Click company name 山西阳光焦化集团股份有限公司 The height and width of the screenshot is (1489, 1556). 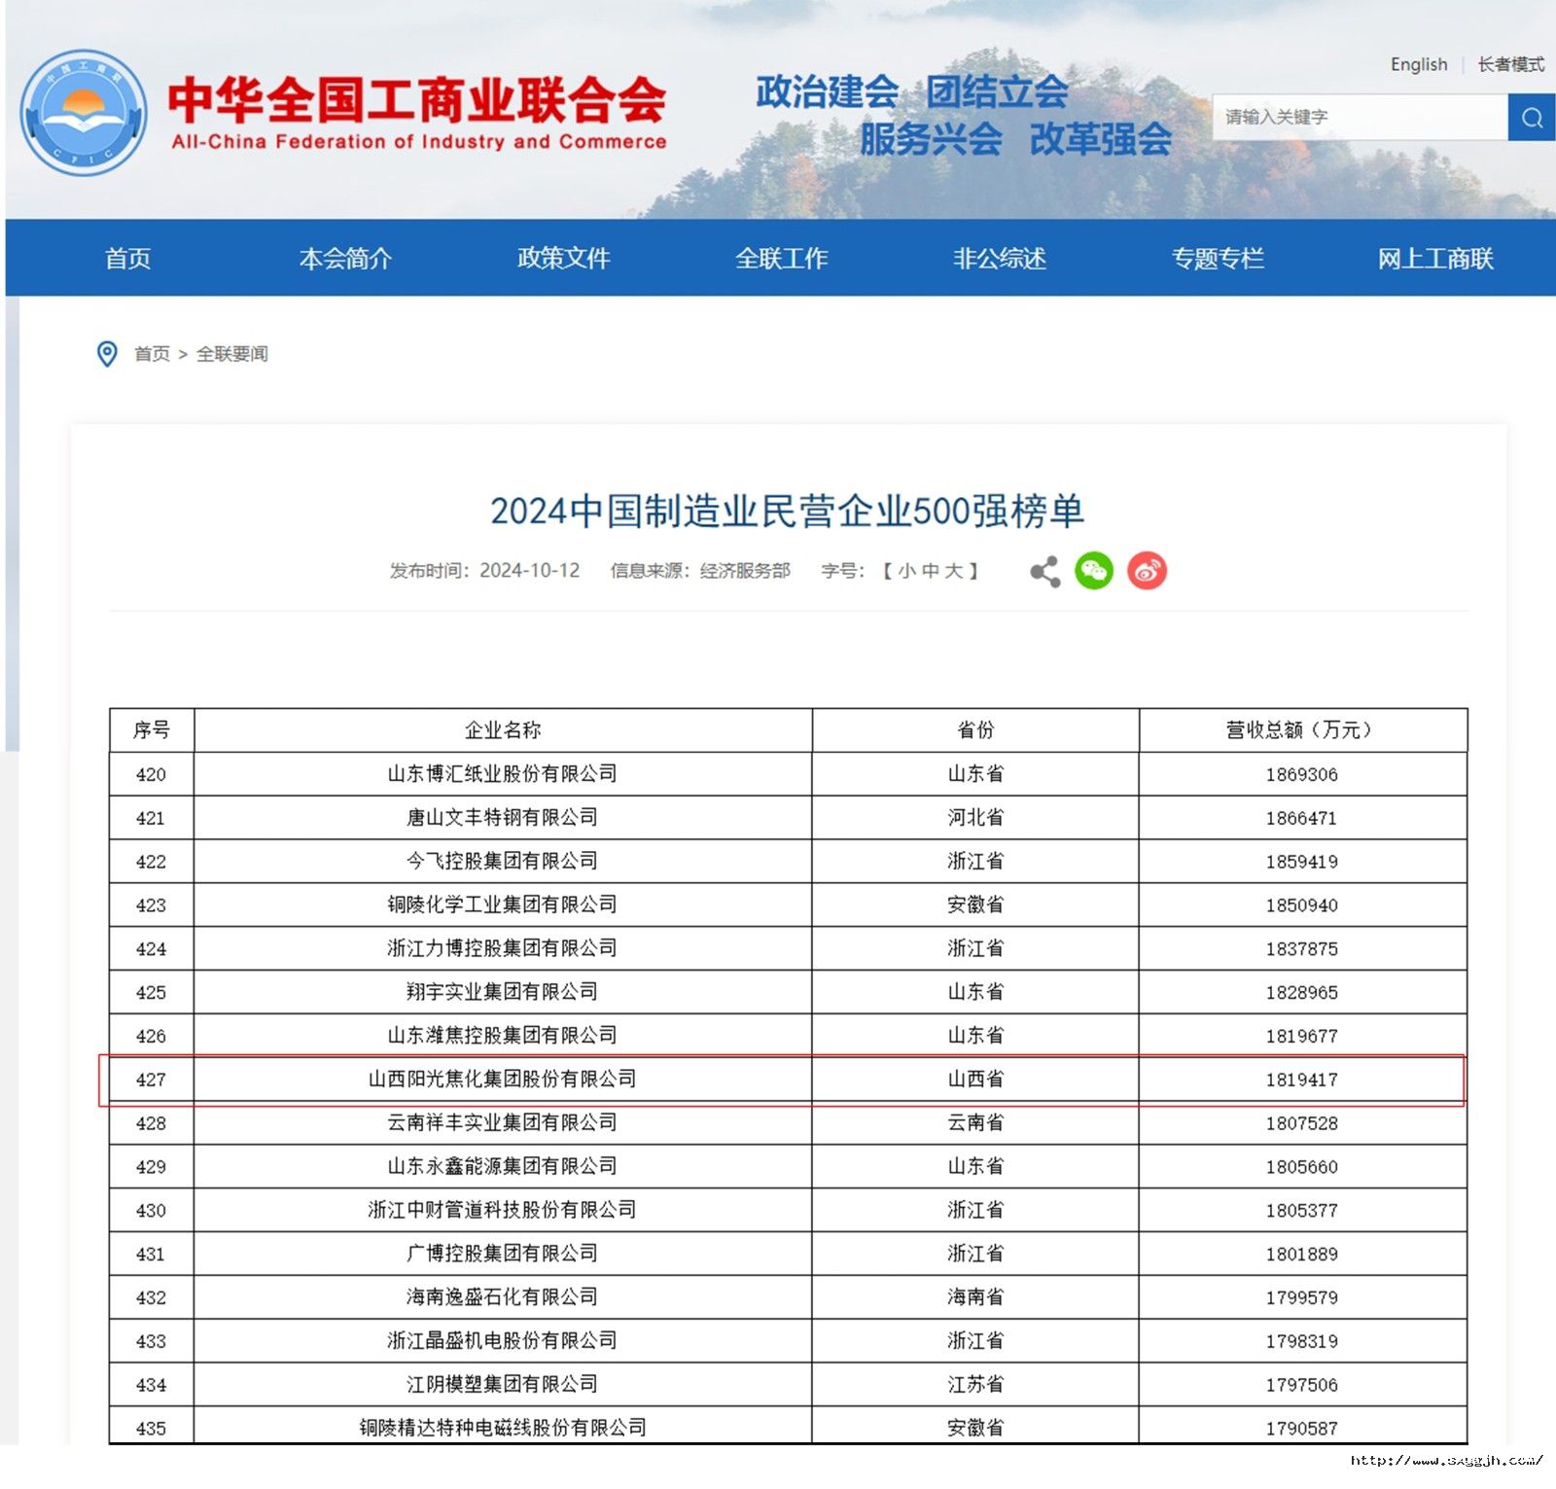point(502,1080)
